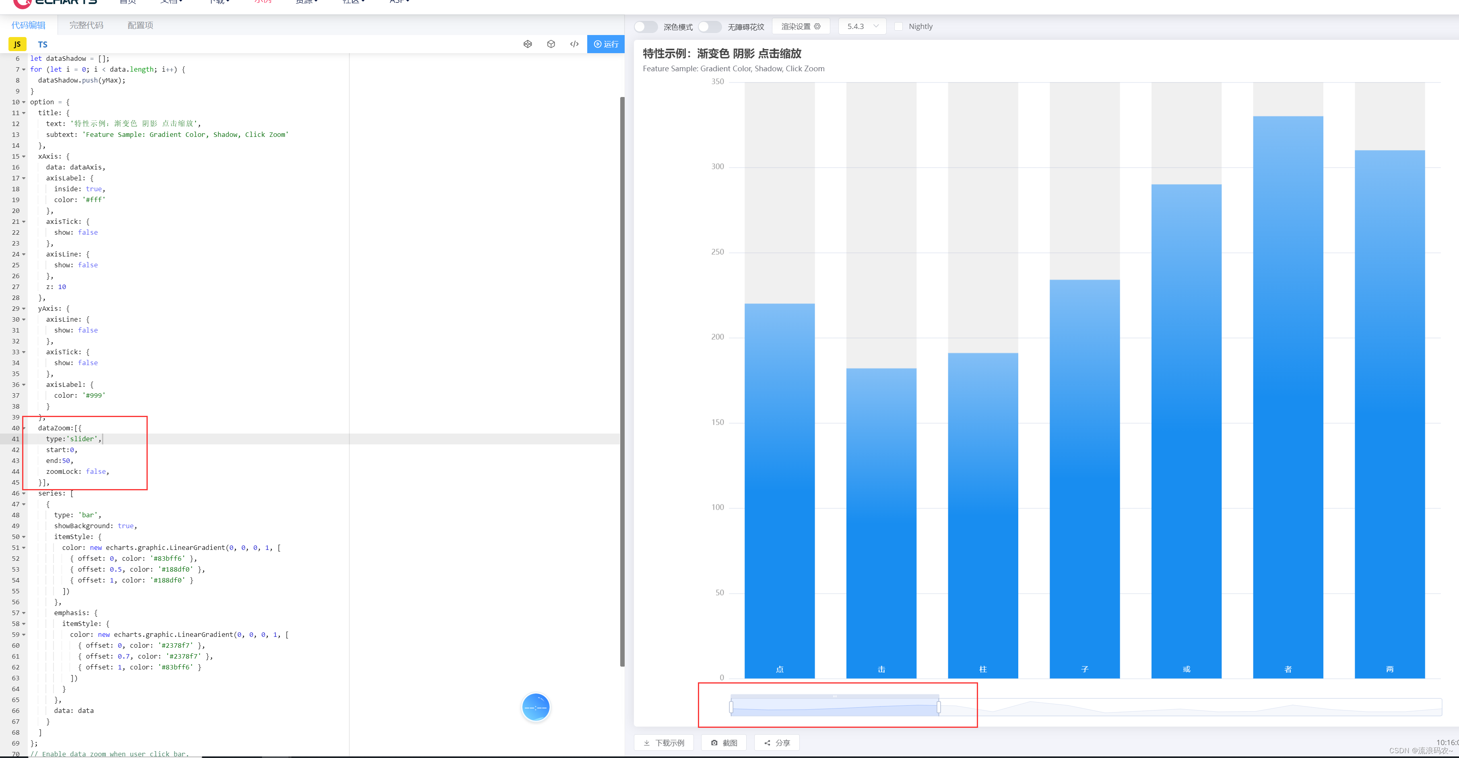Toggle the 无障碍花纹 pattern switch
The height and width of the screenshot is (758, 1459).
[710, 27]
